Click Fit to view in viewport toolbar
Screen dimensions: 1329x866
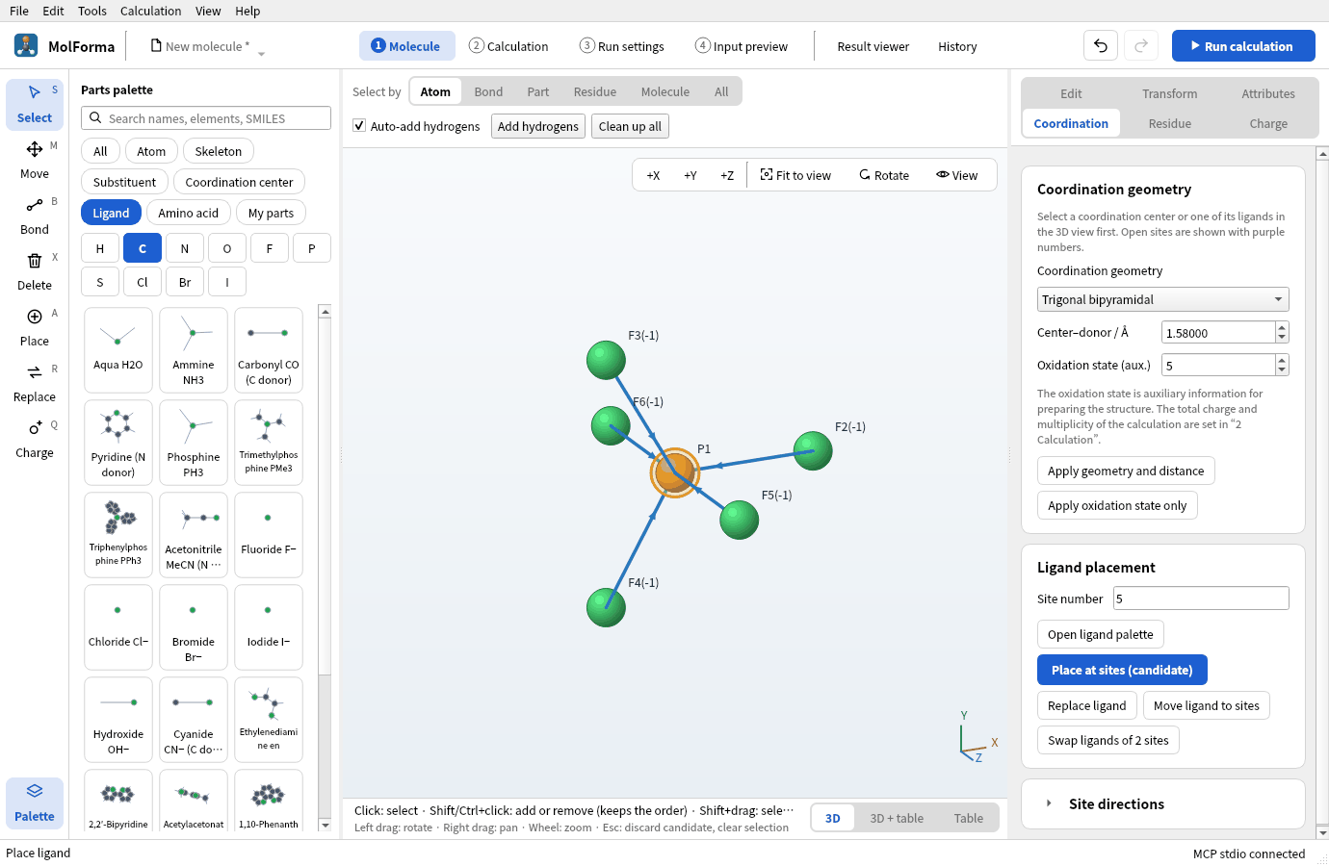tap(795, 175)
